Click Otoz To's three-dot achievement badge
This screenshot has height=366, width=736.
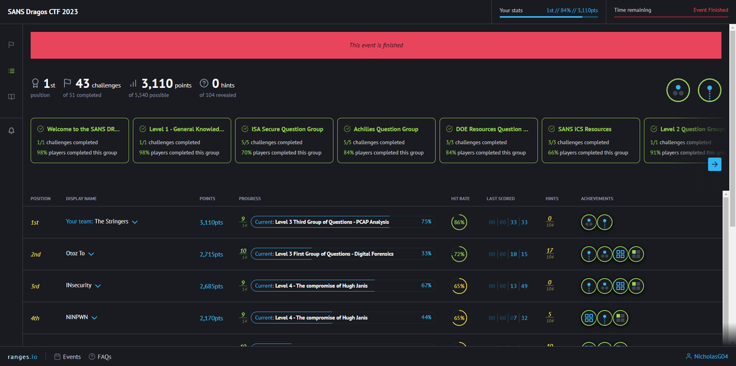coord(605,254)
